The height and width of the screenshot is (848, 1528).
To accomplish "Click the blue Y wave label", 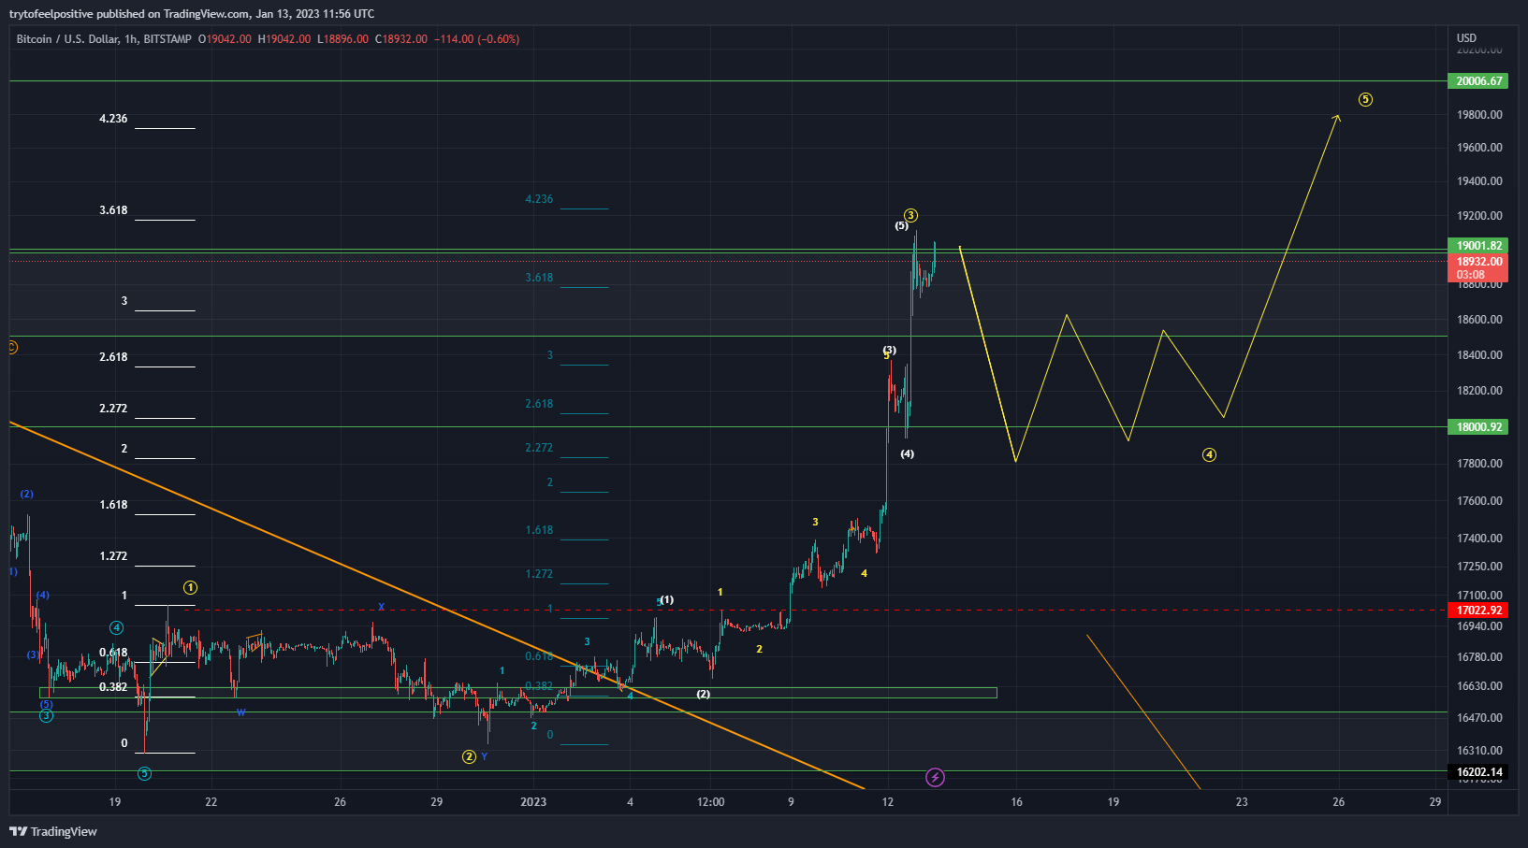I will 484,756.
